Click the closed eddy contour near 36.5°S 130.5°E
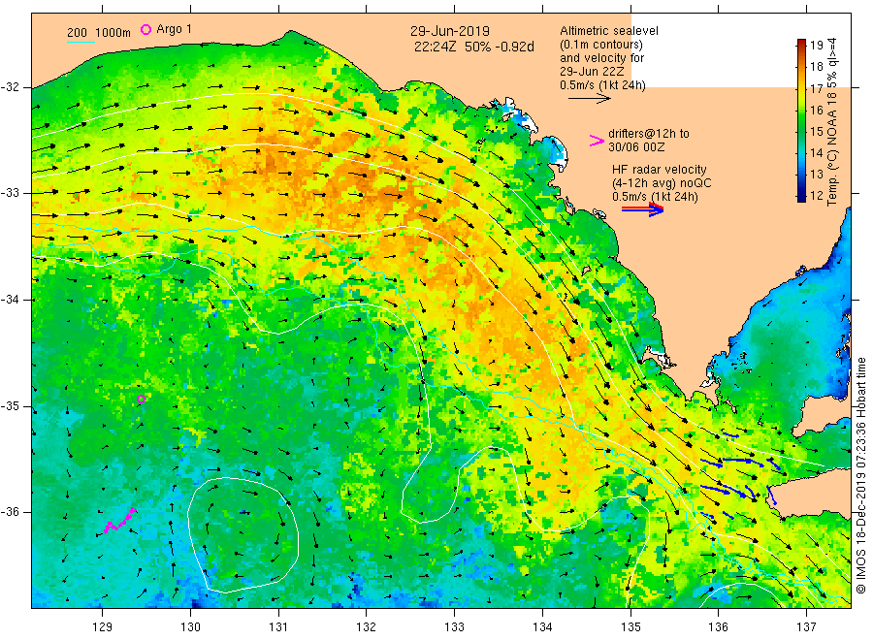The width and height of the screenshot is (873, 640). tap(242, 534)
